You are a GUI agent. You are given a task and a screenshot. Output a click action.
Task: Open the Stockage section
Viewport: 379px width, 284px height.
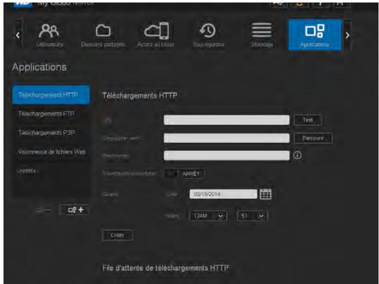coord(262,35)
